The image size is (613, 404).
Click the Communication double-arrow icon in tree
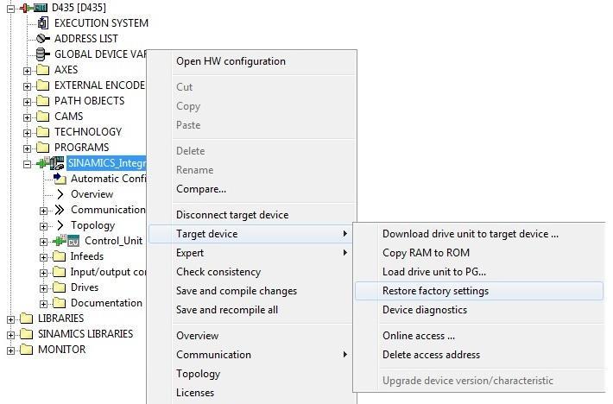click(60, 210)
